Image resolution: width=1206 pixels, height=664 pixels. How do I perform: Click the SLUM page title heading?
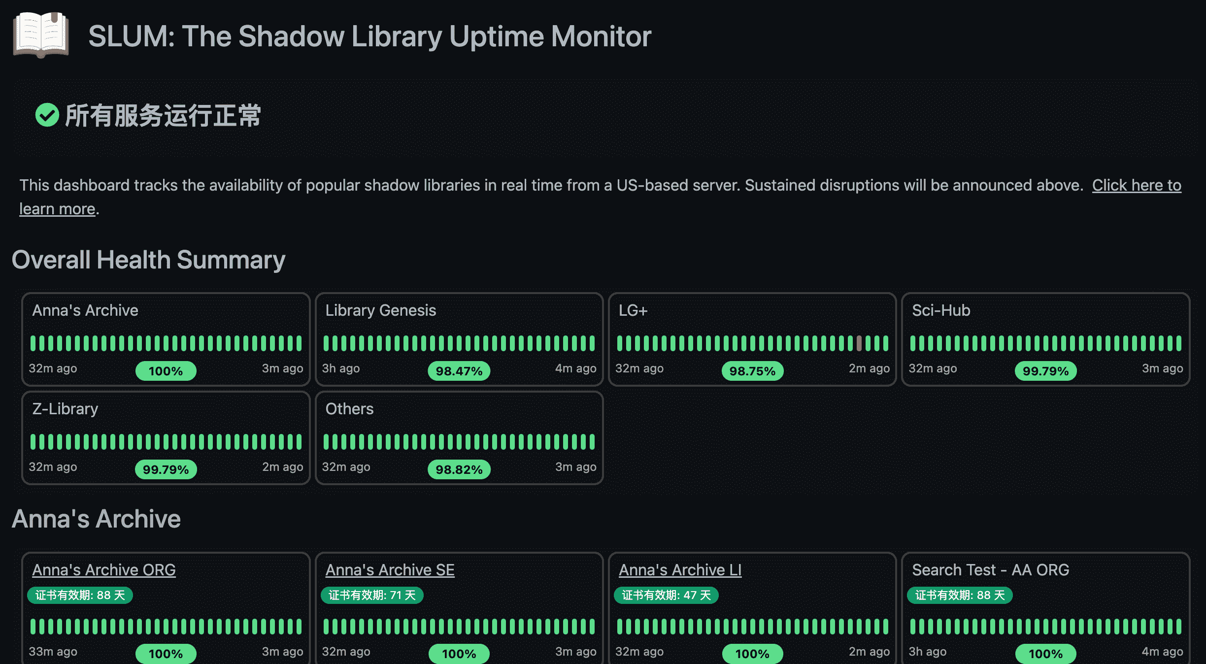(x=369, y=36)
